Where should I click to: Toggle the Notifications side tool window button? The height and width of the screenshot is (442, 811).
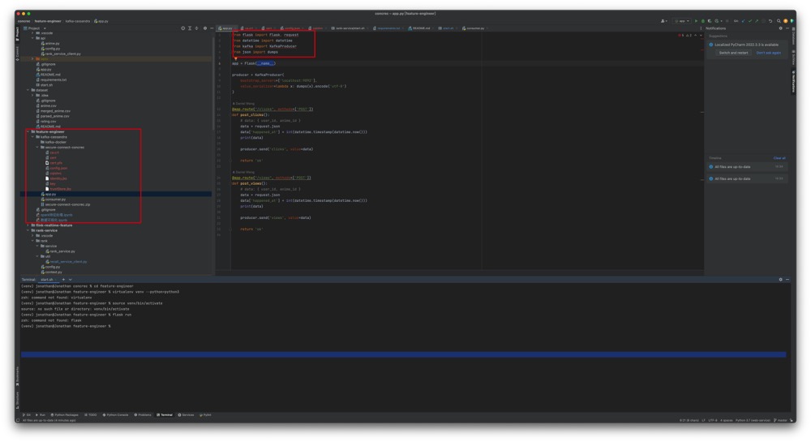(793, 82)
